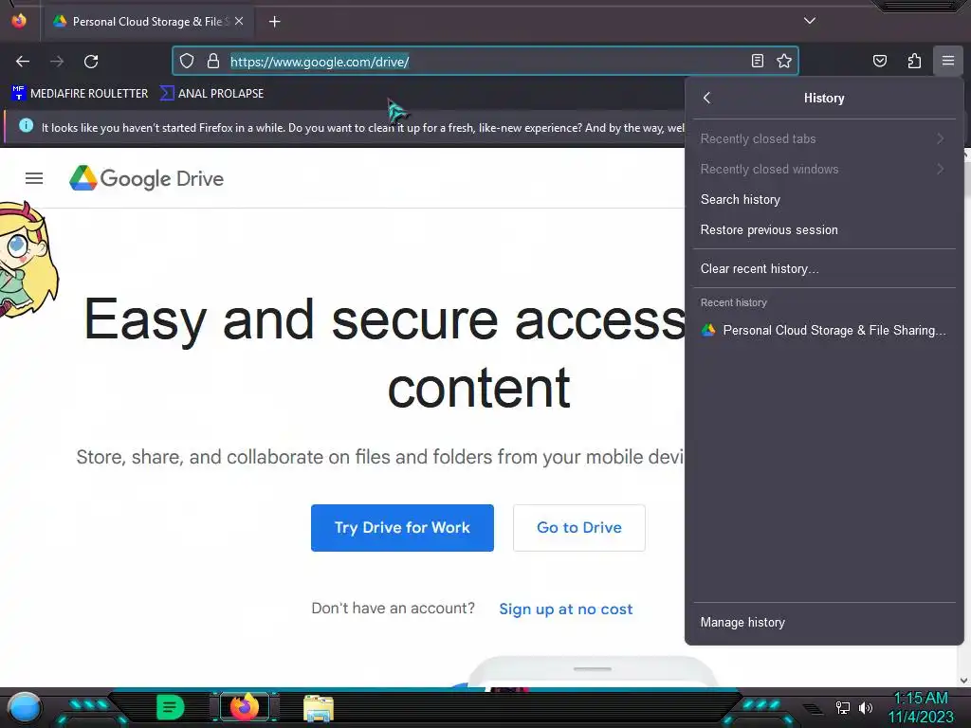The image size is (971, 728).
Task: Open Personal Cloud Storage history entry
Action: click(x=824, y=331)
